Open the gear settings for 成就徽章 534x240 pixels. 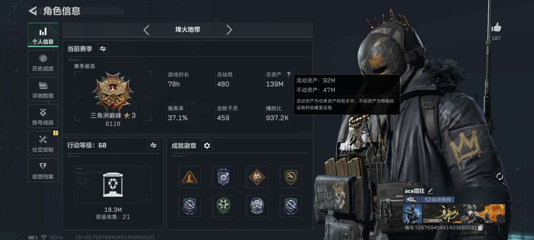(x=207, y=146)
